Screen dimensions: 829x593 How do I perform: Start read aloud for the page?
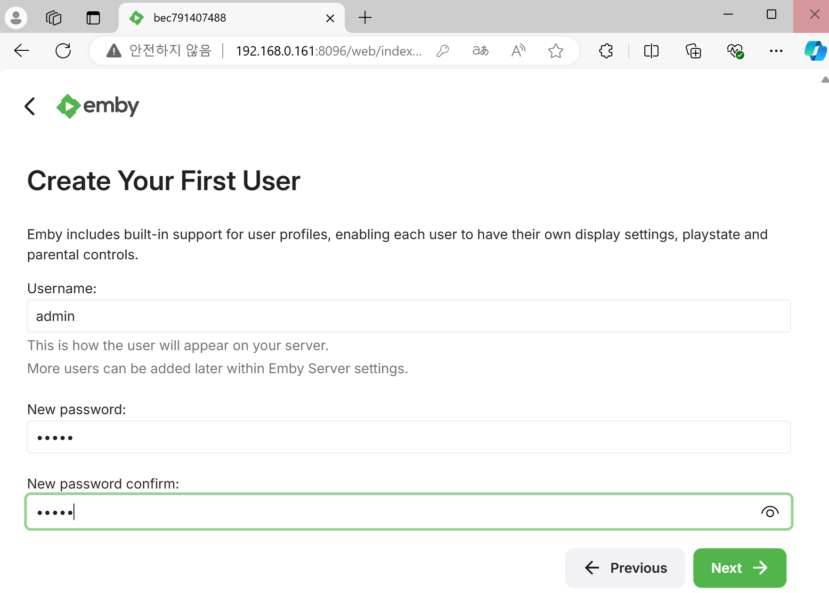point(518,51)
